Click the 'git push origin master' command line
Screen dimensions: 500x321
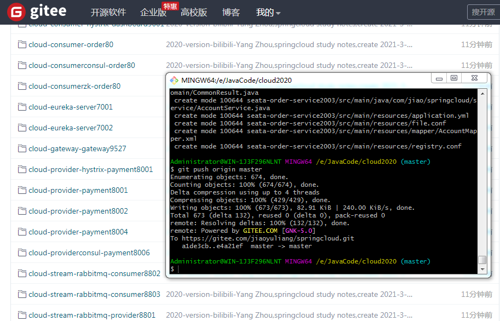pos(216,169)
